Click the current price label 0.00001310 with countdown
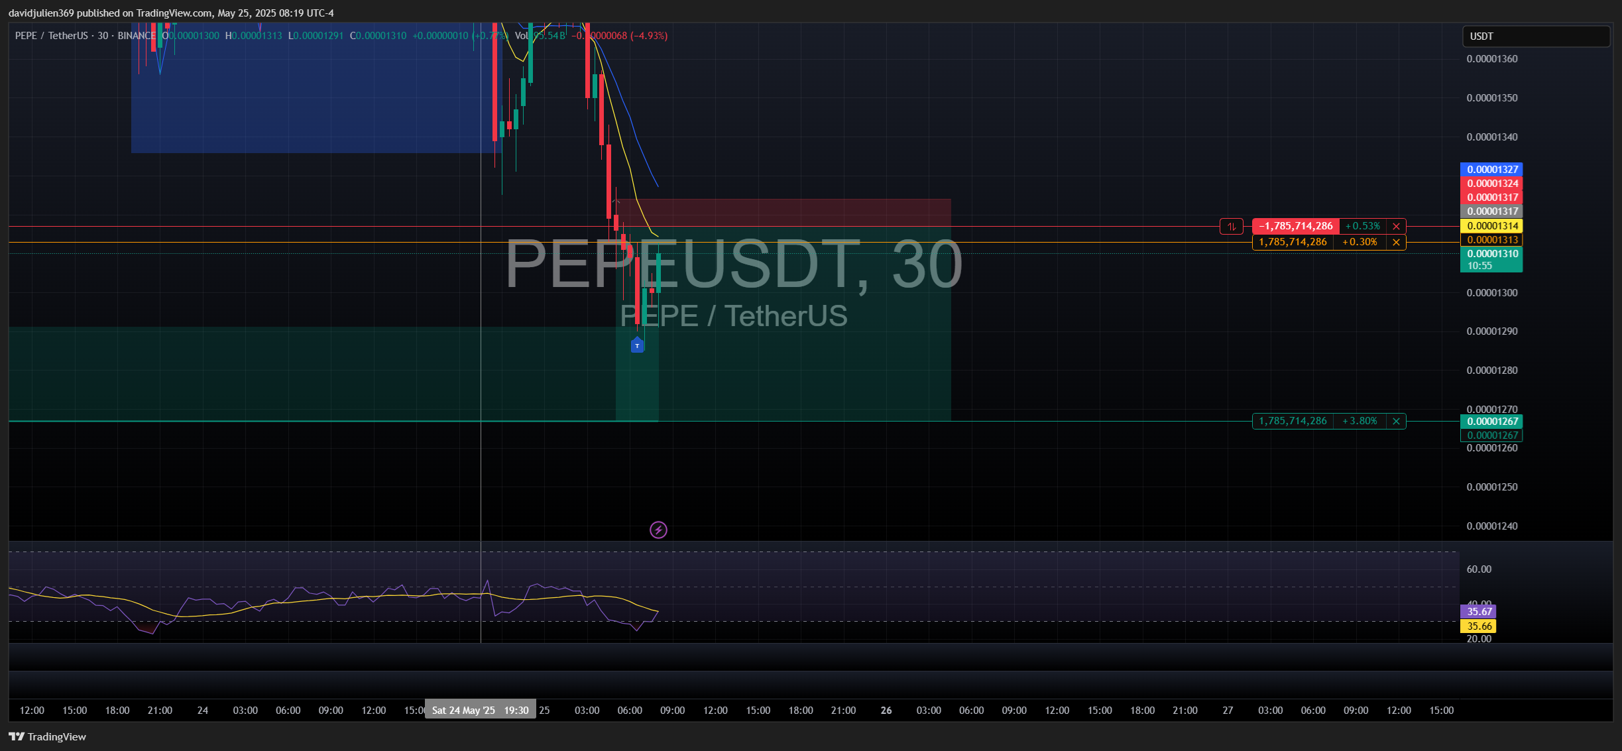Screen dimensions: 1622x751 [x=1491, y=260]
